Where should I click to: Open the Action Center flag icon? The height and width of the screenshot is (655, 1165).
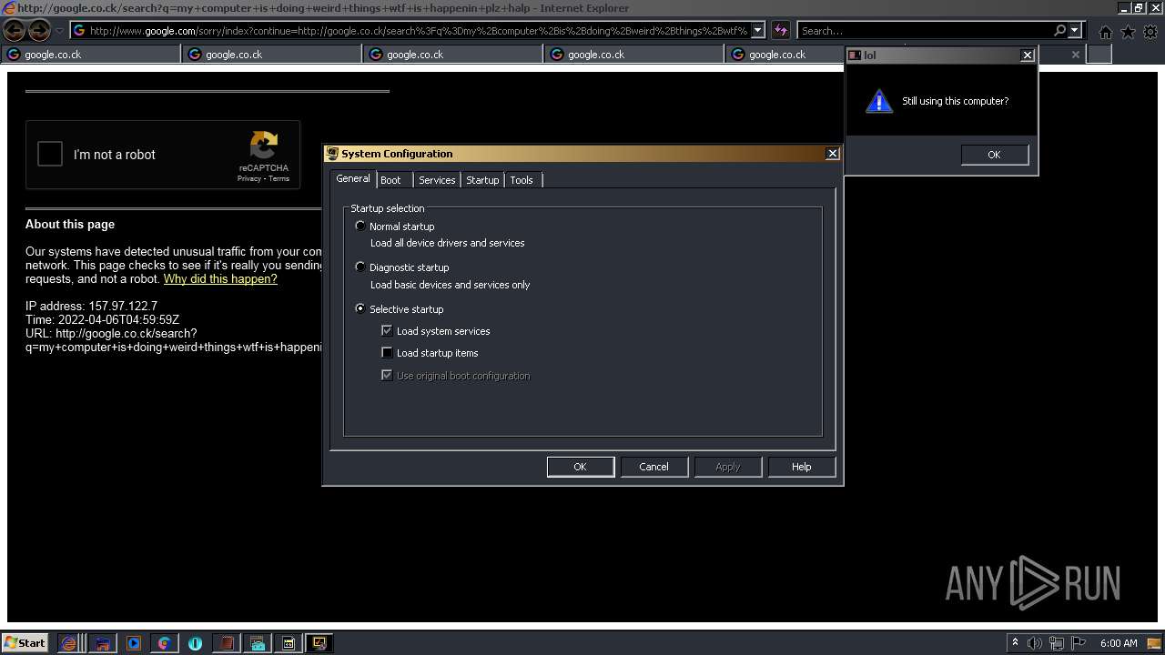[1079, 643]
